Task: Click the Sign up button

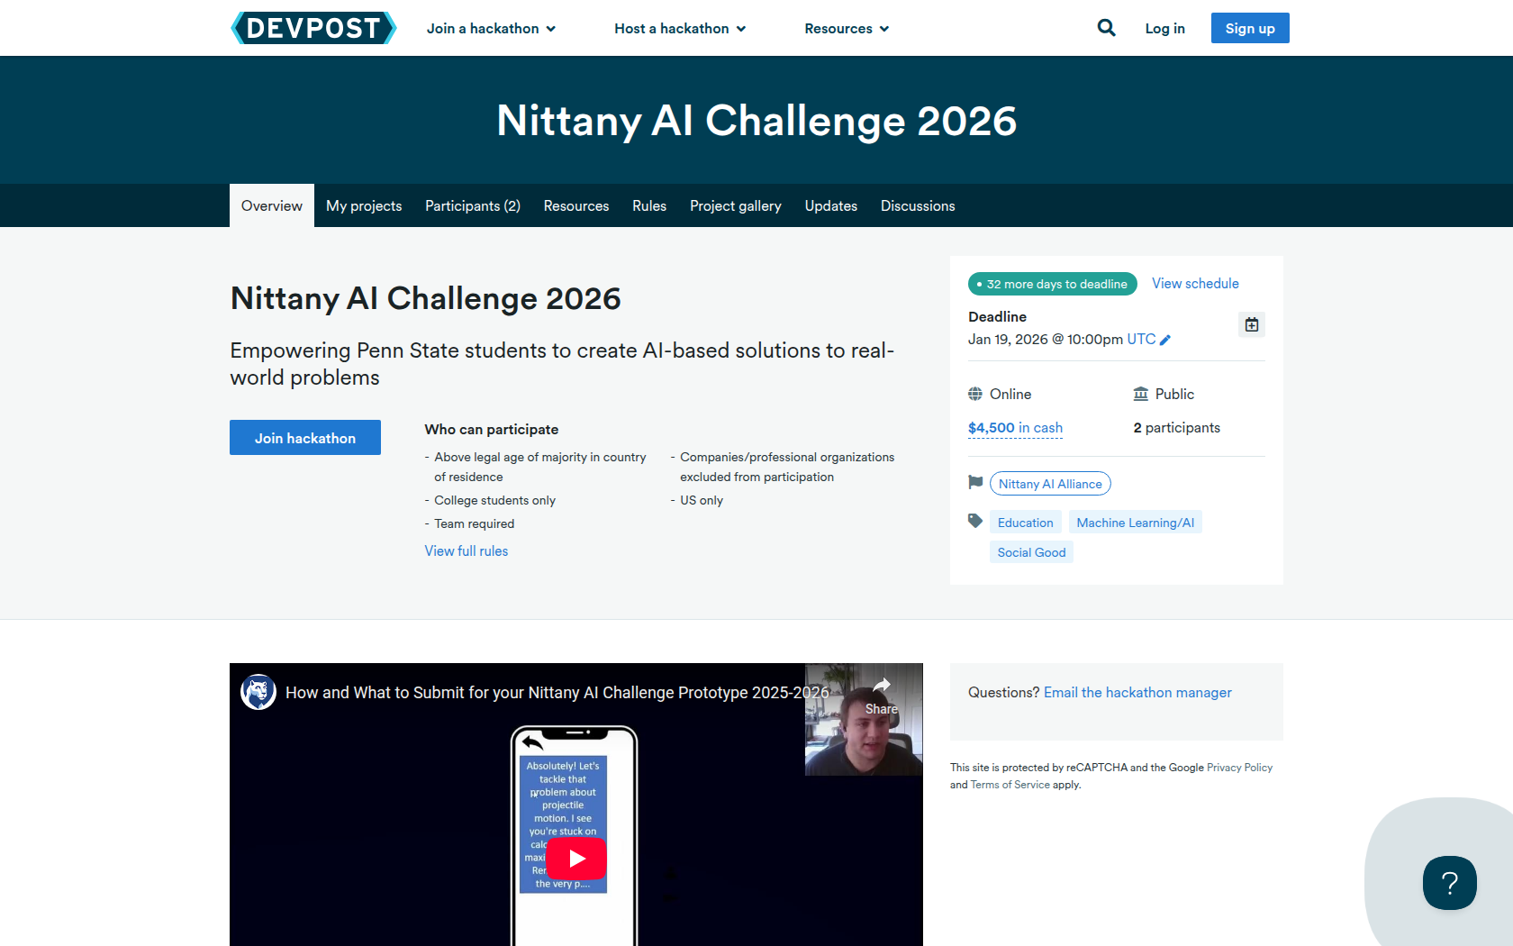Action: click(x=1249, y=28)
